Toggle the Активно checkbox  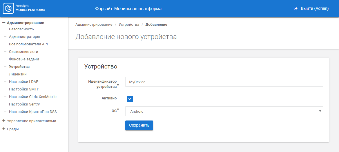130,99
